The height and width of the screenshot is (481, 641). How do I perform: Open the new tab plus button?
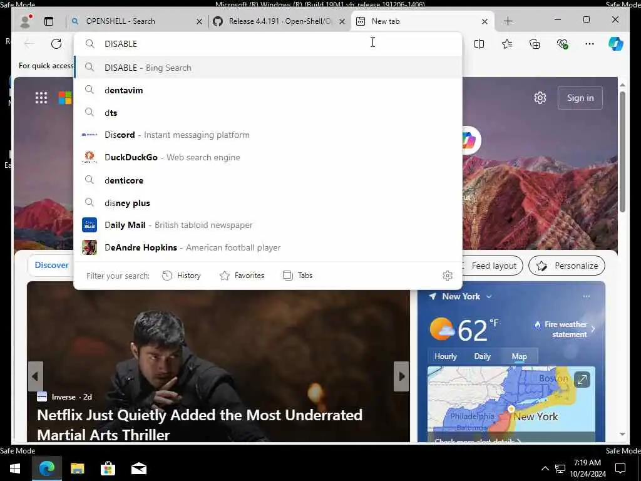pos(508,21)
